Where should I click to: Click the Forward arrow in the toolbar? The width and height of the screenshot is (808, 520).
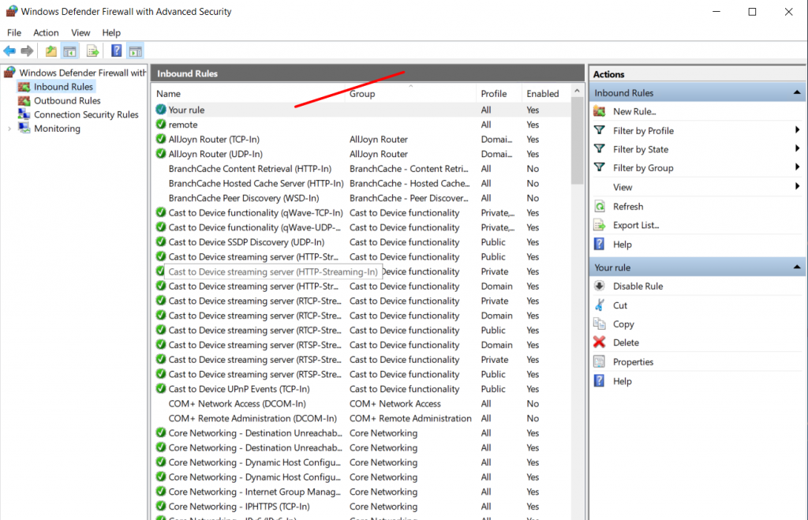tap(28, 51)
